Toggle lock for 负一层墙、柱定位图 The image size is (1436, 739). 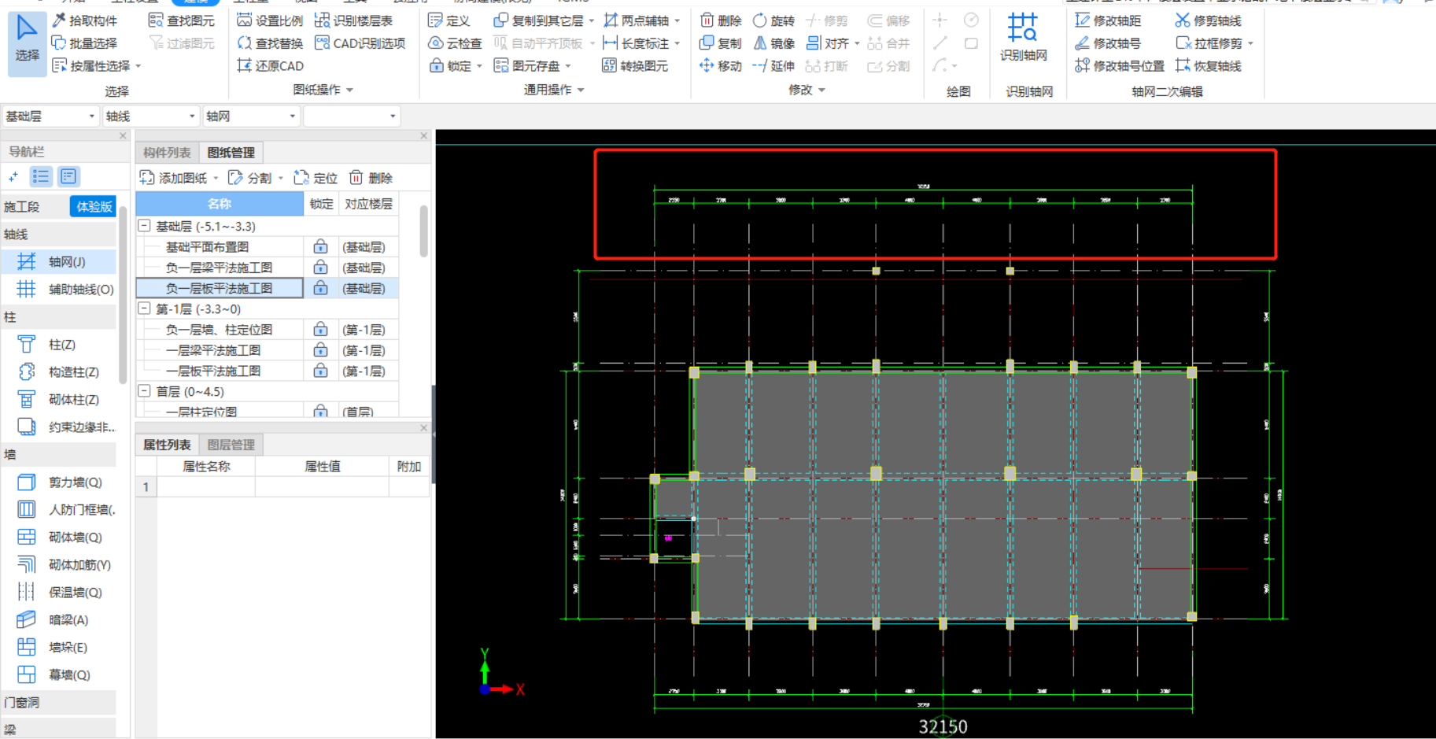tap(320, 329)
